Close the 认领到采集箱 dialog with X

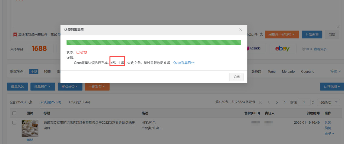pos(240,30)
